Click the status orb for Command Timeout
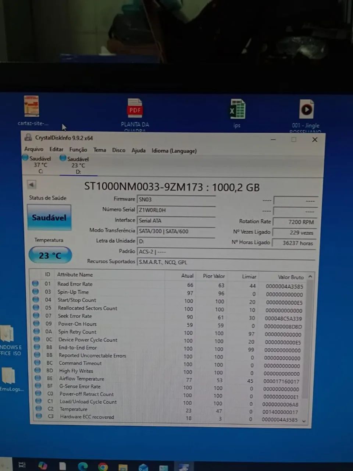 coord(37,362)
